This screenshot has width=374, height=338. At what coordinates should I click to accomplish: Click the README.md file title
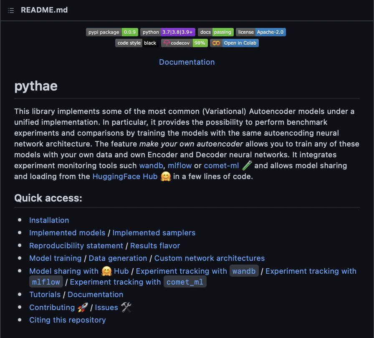click(44, 10)
